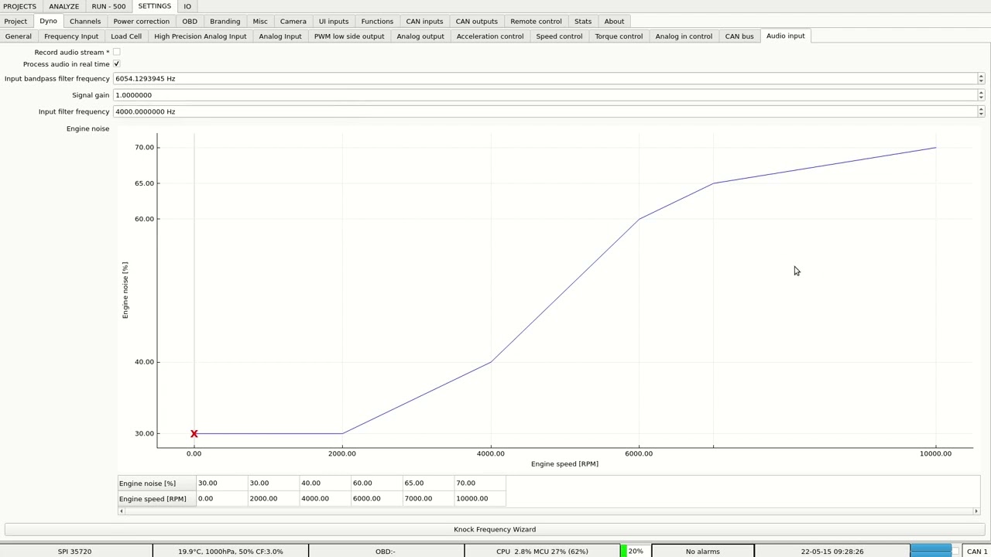The width and height of the screenshot is (991, 557).
Task: Select the Audio input sub-tab
Action: pyautogui.click(x=786, y=36)
